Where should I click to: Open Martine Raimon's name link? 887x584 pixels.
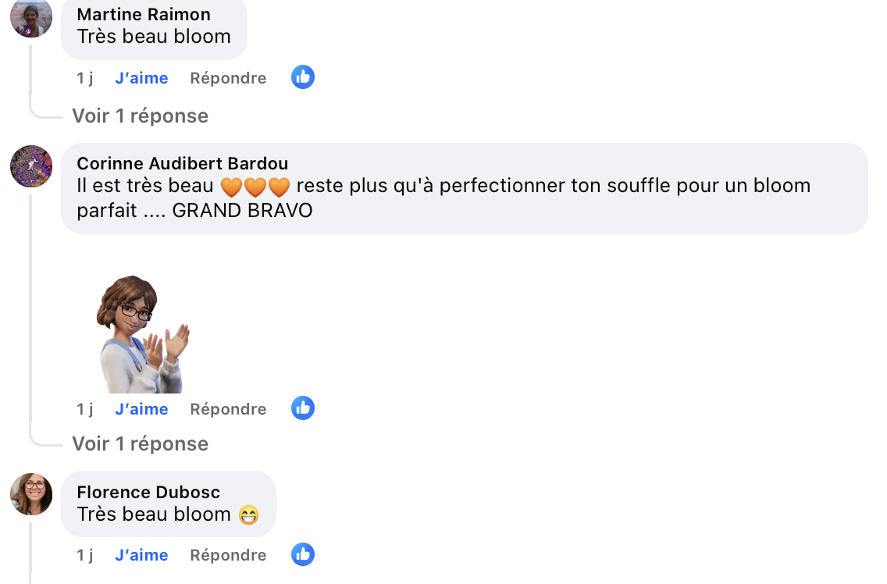[x=144, y=14]
